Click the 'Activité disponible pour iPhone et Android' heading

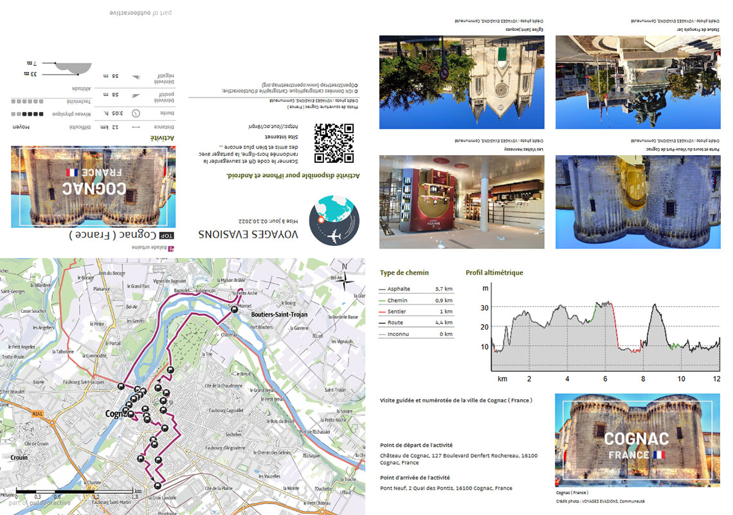tap(293, 176)
